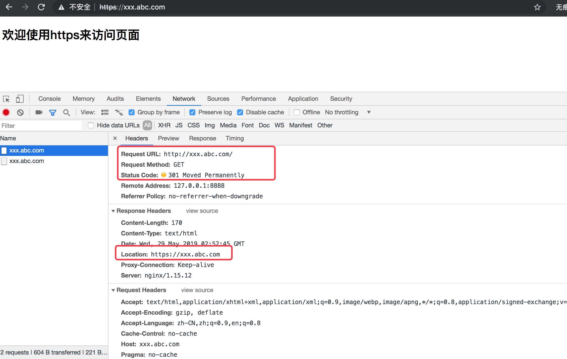Image resolution: width=567 pixels, height=359 pixels.
Task: Clear the network log with the clear icon
Action: pos(20,112)
